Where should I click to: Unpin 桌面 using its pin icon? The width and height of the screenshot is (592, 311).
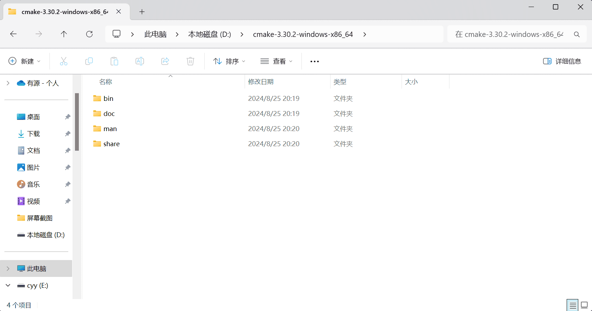[68, 117]
